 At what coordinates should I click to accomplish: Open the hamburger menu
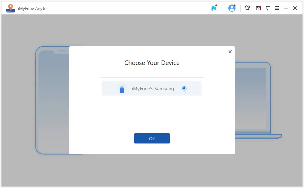tap(277, 8)
